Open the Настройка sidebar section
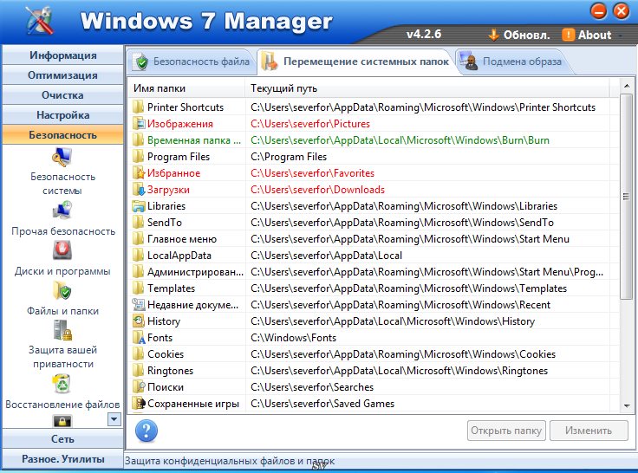 pos(62,115)
